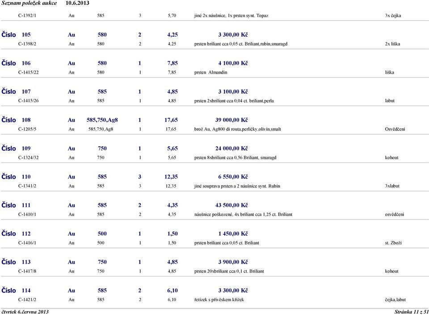Screen dimensions: 429x315
Task: Click the heading Číslo 109
Action: coord(16,148)
